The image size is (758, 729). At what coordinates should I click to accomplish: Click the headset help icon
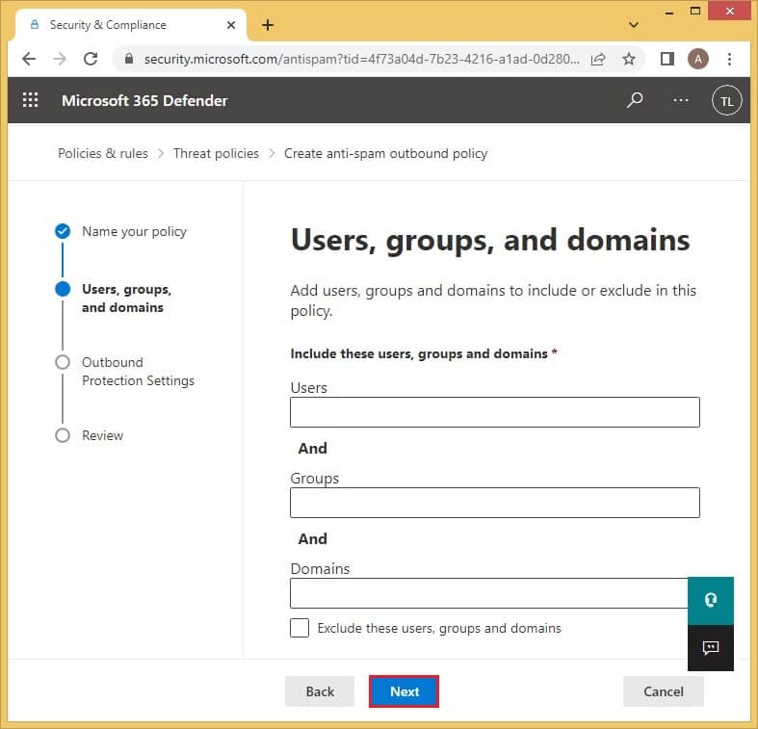[711, 601]
